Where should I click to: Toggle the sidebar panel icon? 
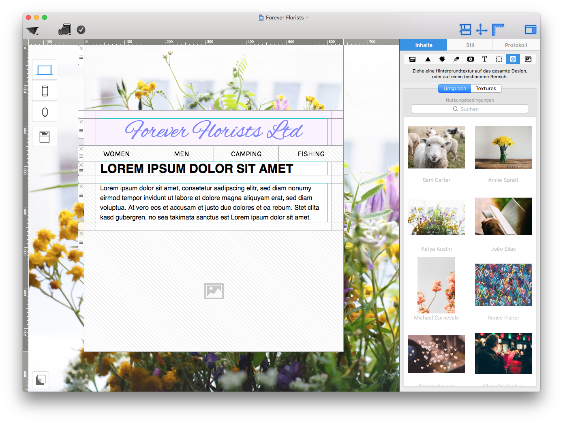530,29
